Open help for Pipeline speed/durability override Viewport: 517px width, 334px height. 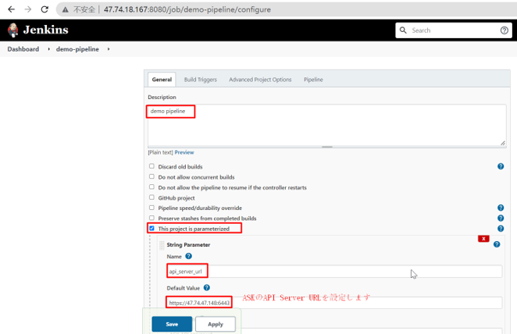pyautogui.click(x=501, y=208)
